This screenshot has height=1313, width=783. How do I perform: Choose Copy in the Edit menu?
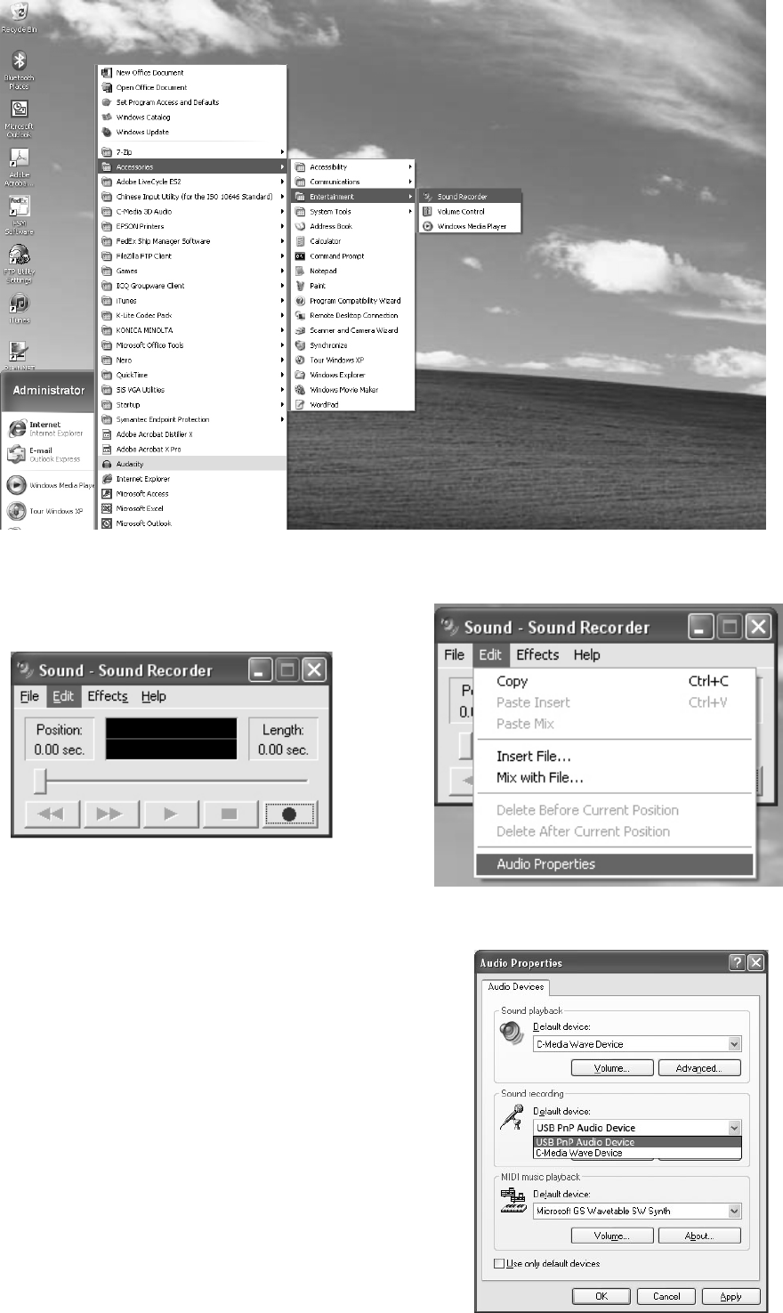point(614,681)
